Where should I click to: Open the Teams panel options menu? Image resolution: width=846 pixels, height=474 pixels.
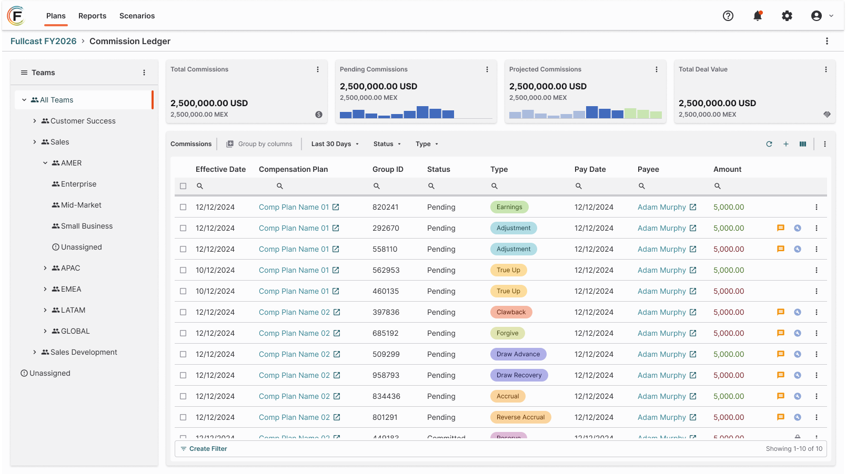pos(144,73)
